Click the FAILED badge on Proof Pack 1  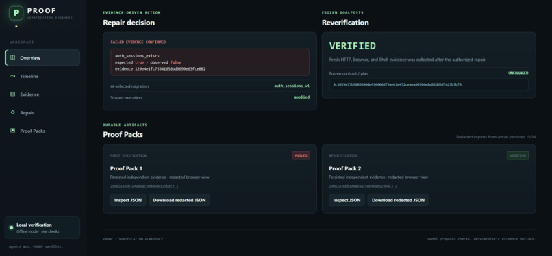(x=301, y=155)
